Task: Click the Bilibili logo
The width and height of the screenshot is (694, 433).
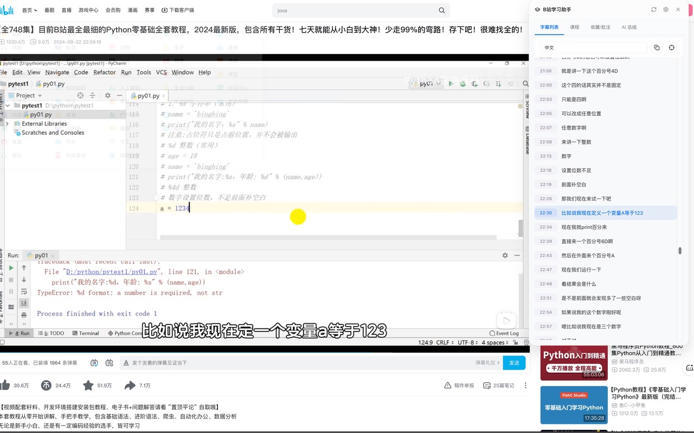Action: pos(7,10)
